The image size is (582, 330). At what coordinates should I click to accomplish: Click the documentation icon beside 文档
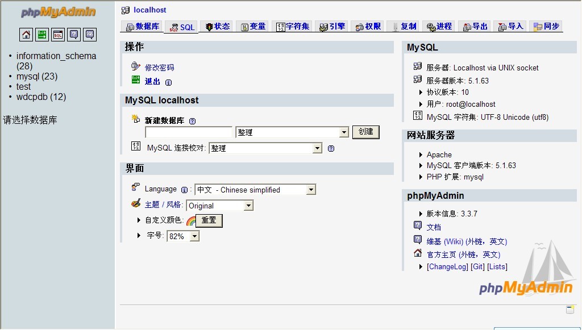click(x=418, y=225)
